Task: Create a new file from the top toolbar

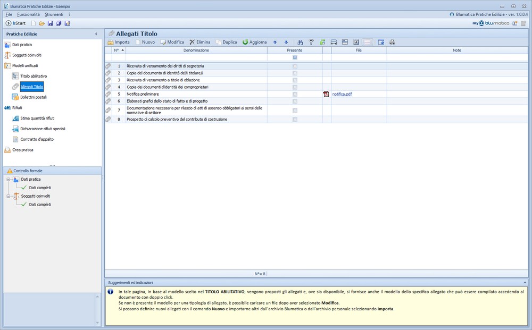Action: click(x=33, y=23)
